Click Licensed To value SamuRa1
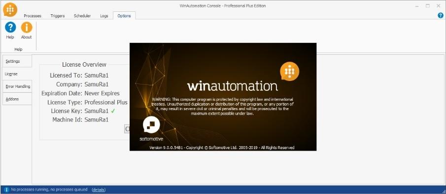 point(97,76)
